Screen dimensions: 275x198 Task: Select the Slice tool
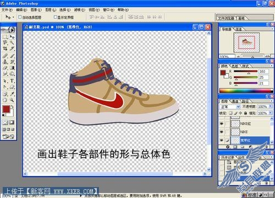tap(12, 48)
